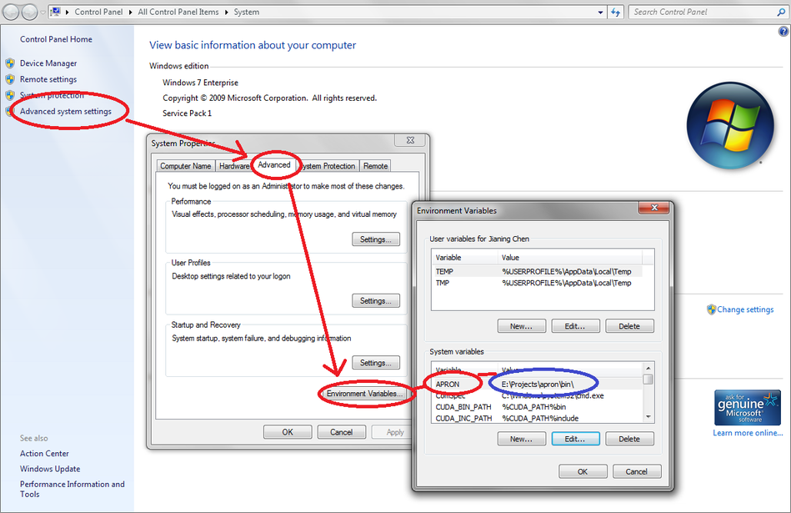Open Device Manager link

point(48,63)
